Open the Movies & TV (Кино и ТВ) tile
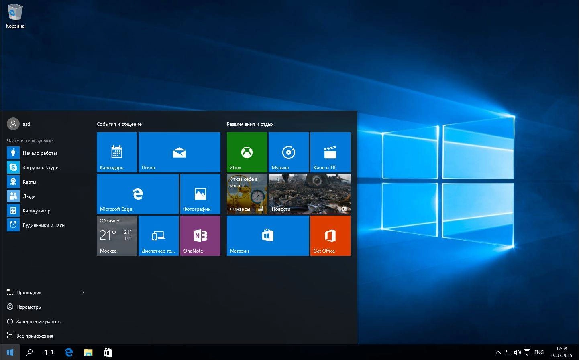Viewport: 579px width, 360px height. [x=330, y=152]
